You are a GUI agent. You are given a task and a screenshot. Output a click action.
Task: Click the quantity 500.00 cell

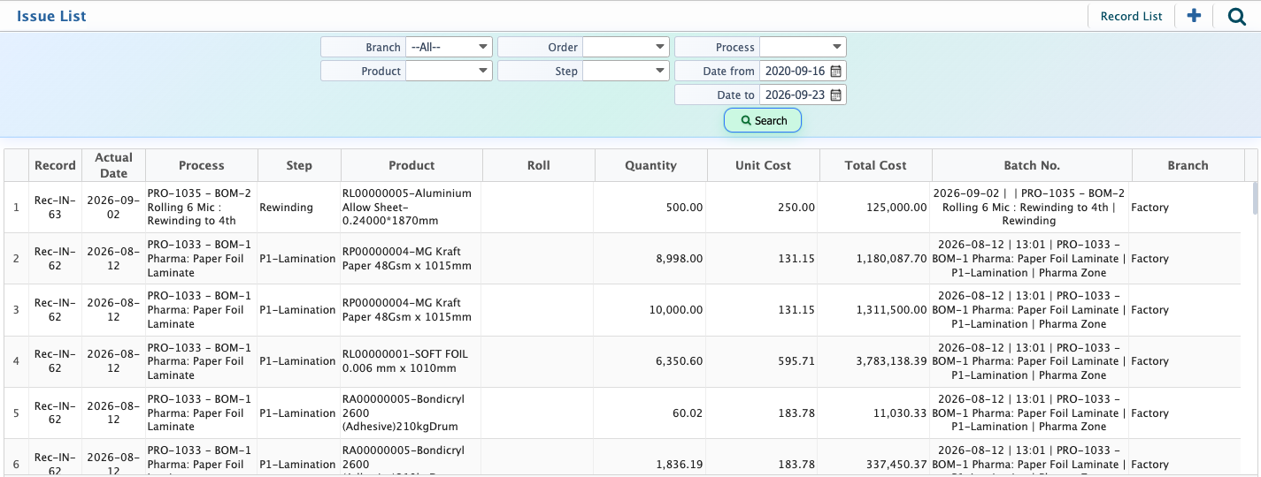pyautogui.click(x=650, y=208)
